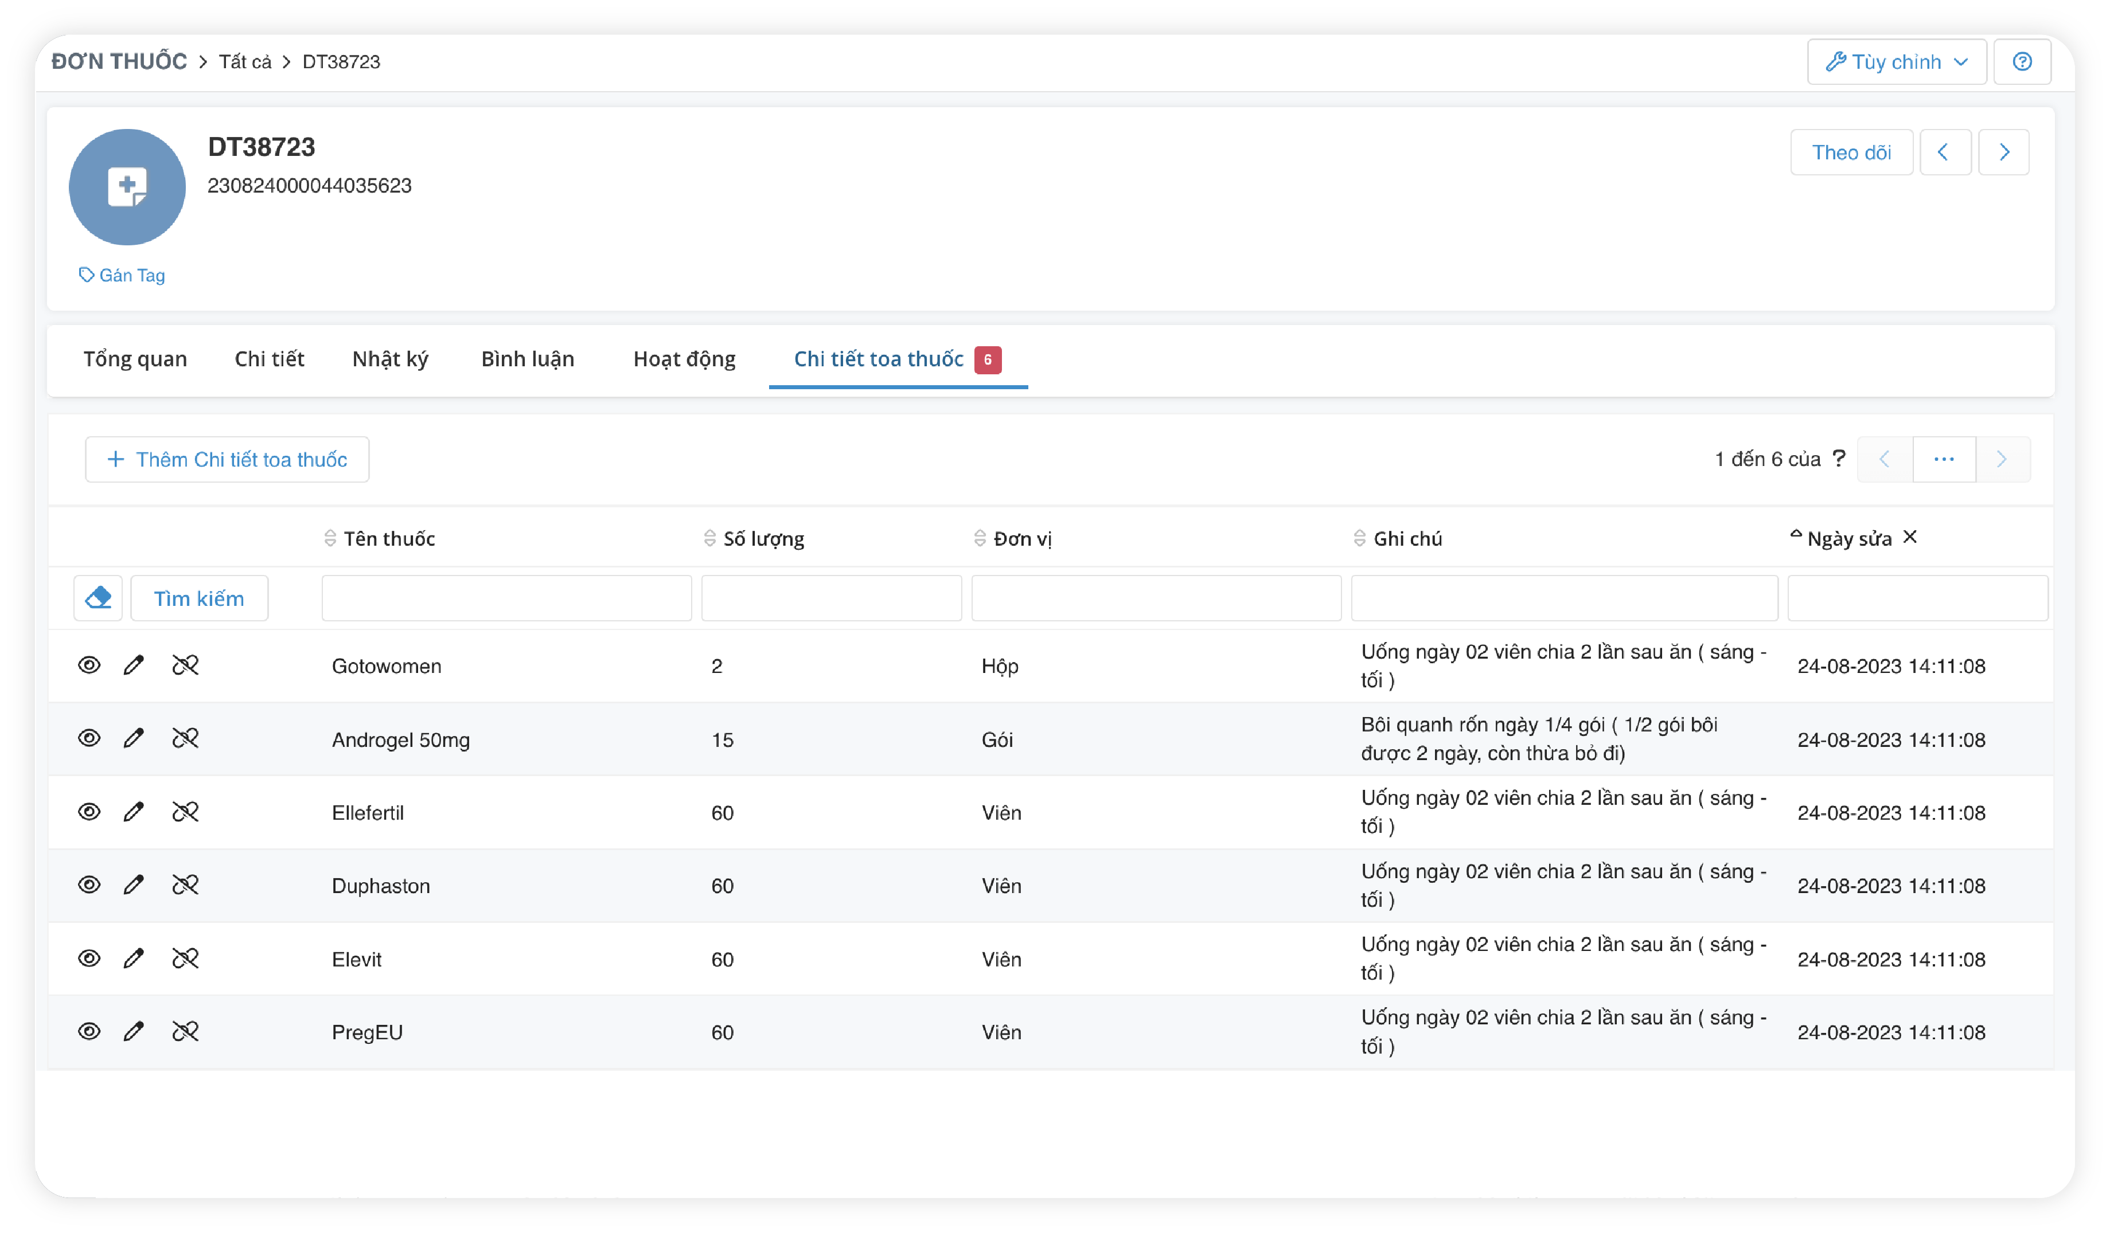Open the help question mark icon
This screenshot has height=1233, width=2110.
pyautogui.click(x=2021, y=62)
